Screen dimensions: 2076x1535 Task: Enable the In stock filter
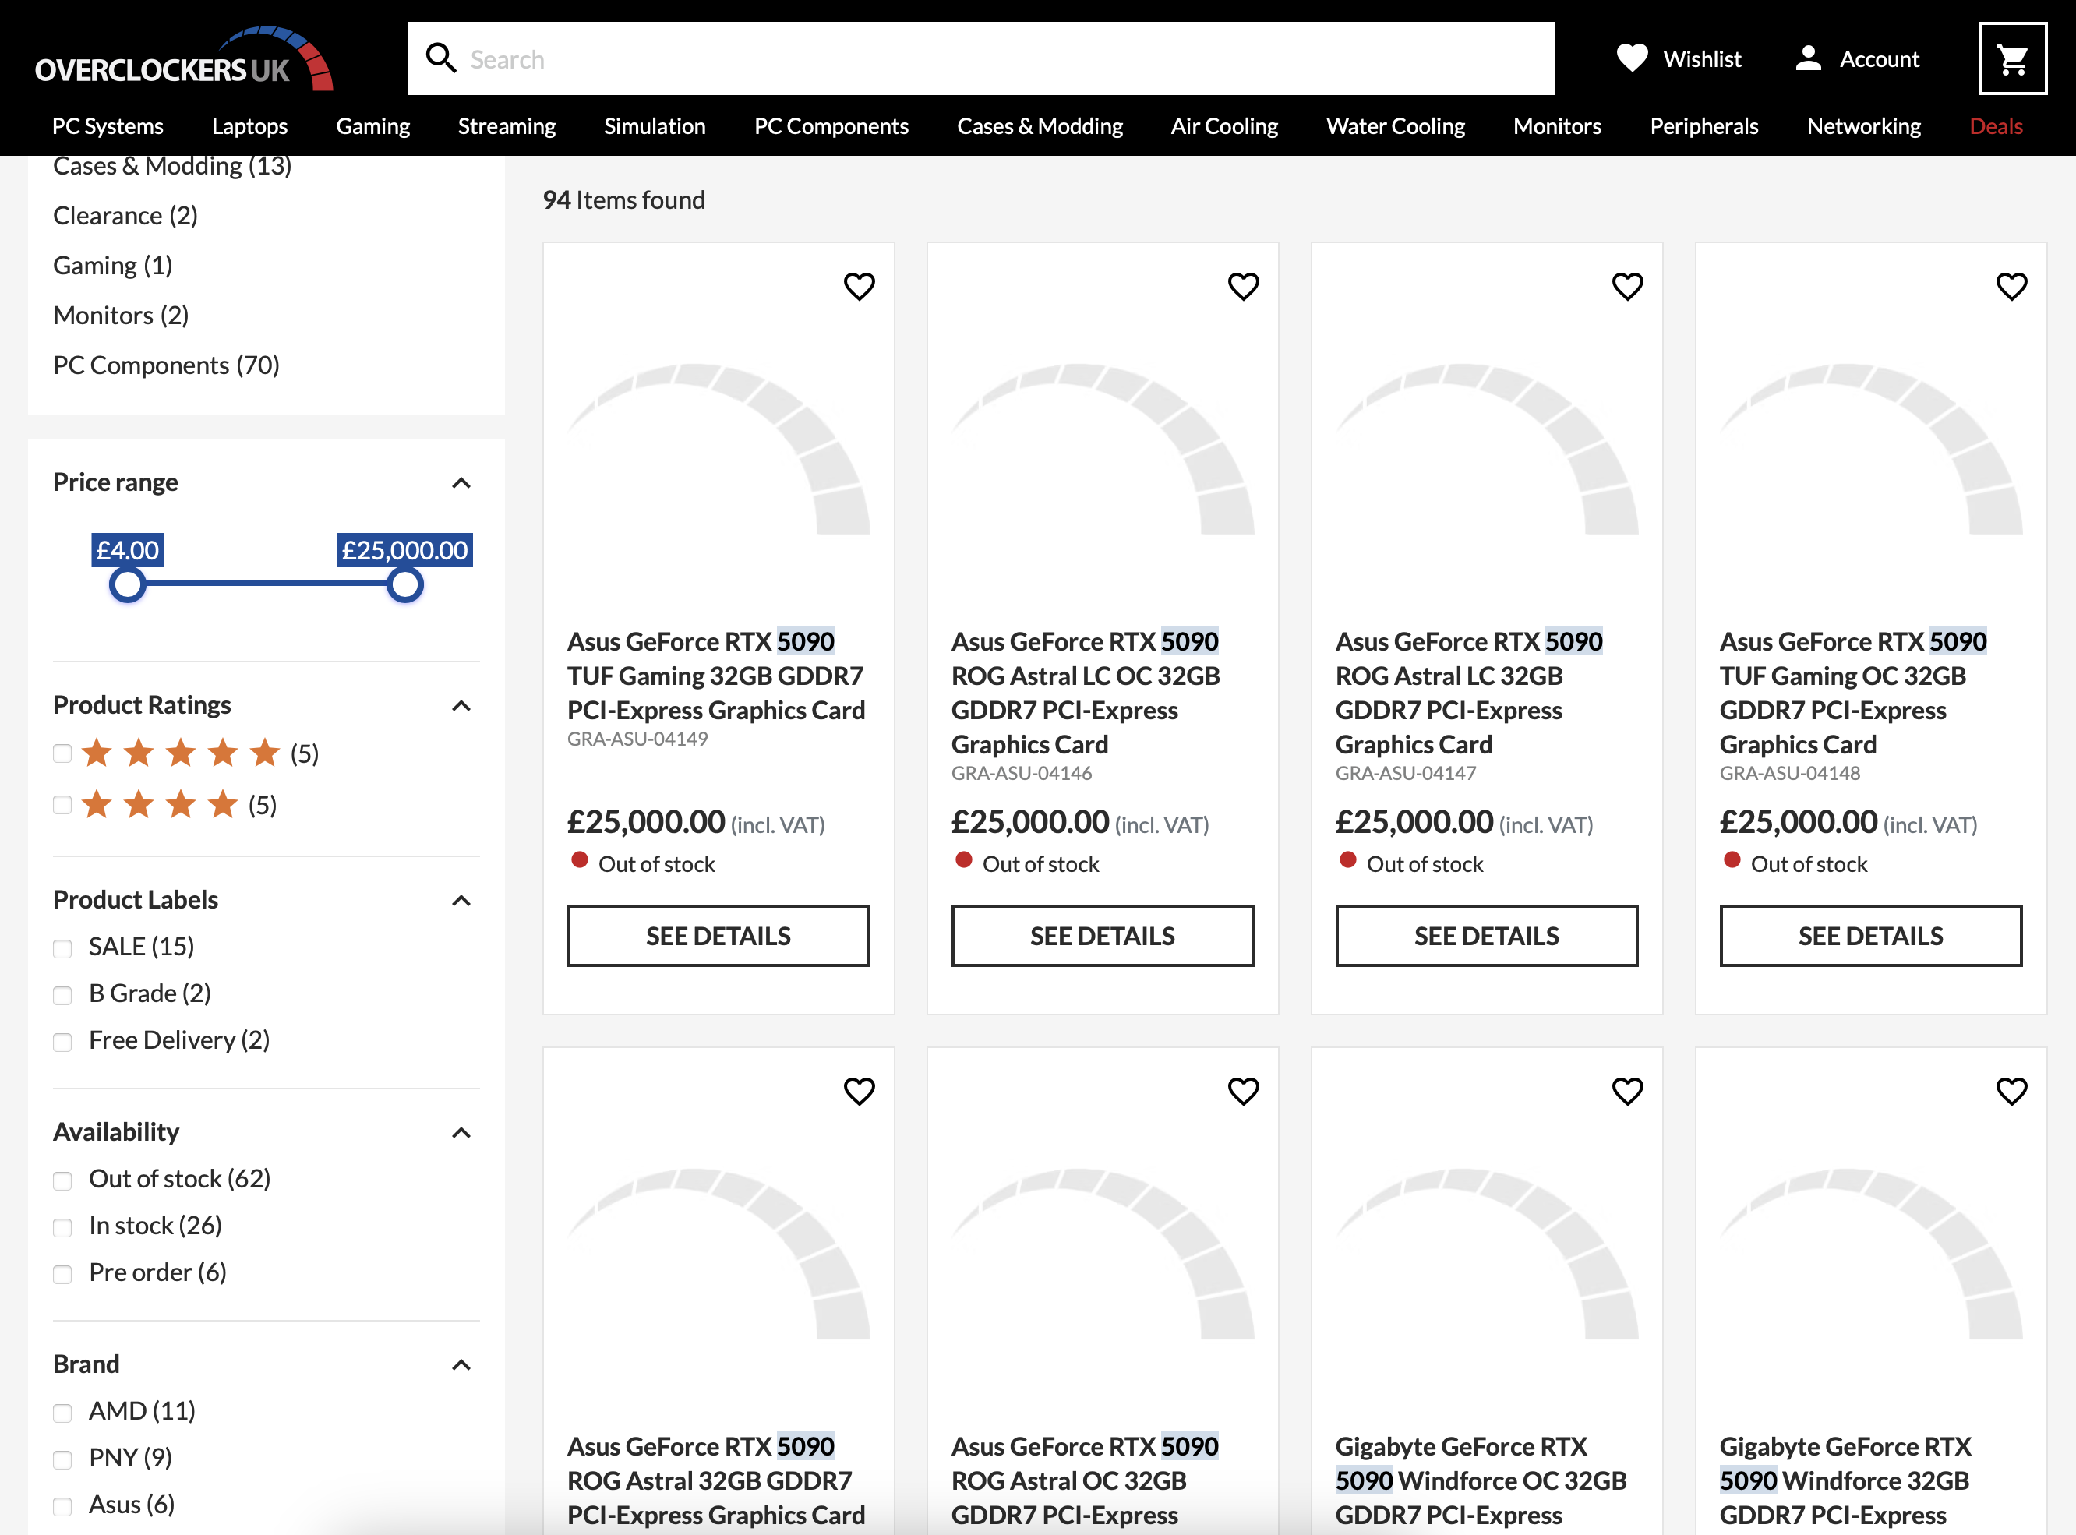[62, 1226]
